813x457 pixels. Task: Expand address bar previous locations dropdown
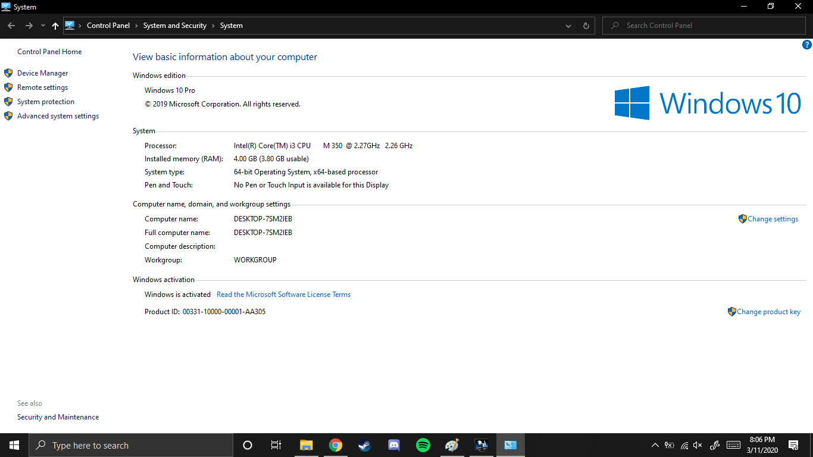click(568, 26)
